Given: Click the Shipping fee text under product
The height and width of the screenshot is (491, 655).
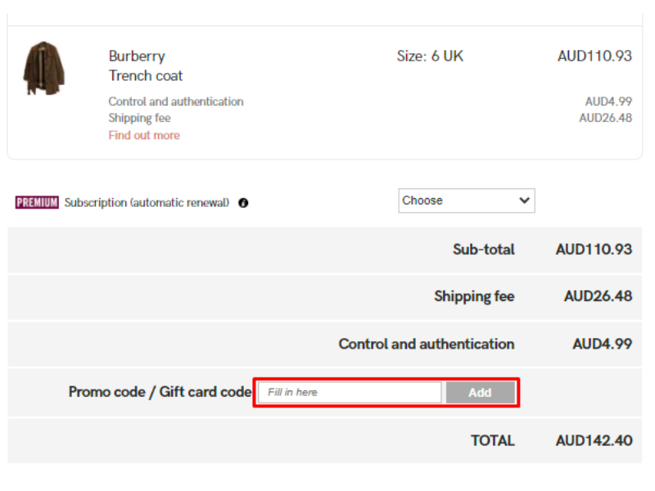Looking at the screenshot, I should 139,118.
